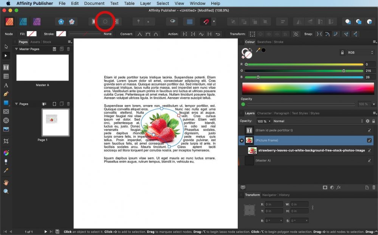
Task: Select the Node tool in the left toolbar
Action: (x=5, y=56)
